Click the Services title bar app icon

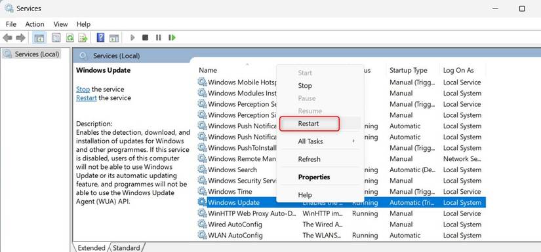pos(9,9)
